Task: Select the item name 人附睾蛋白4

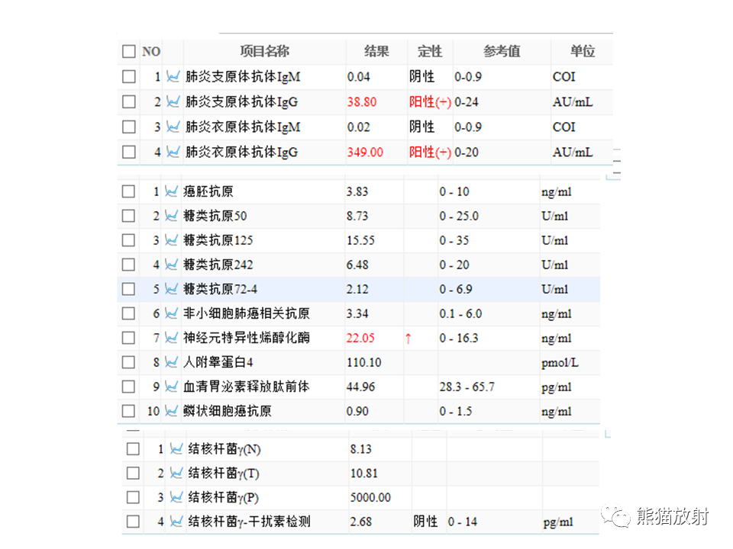Action: [x=218, y=362]
